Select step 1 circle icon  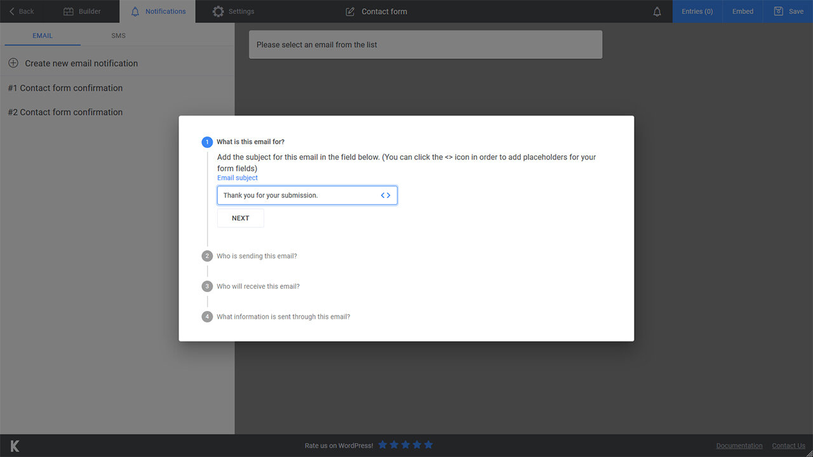coord(207,142)
